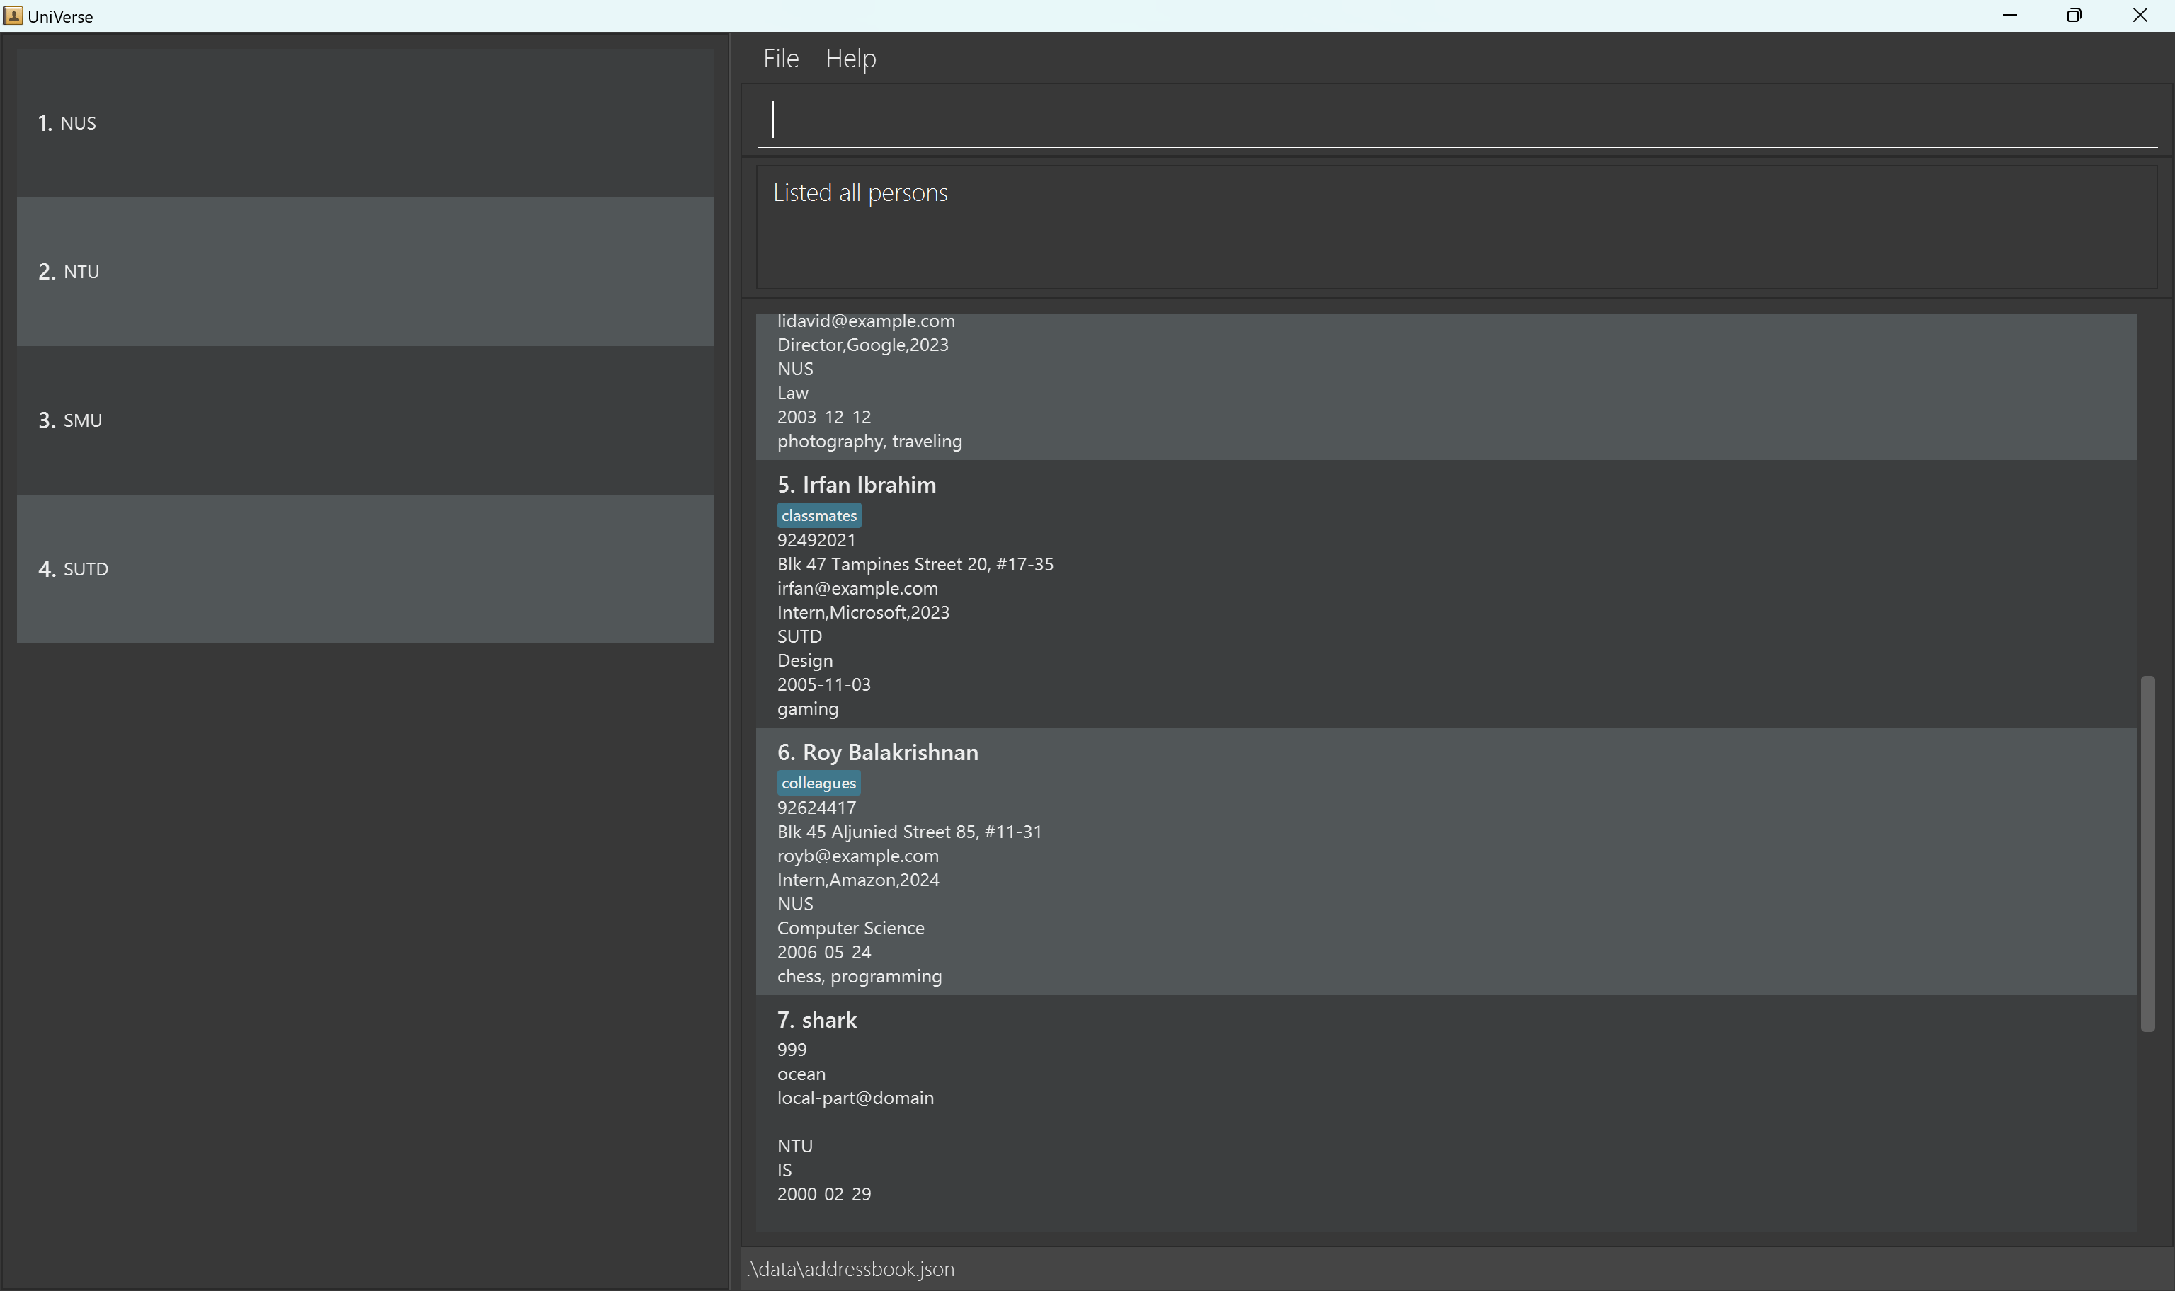2175x1291 pixels.
Task: Click the classmates tag on Irfan Ibrahim
Action: pyautogui.click(x=818, y=516)
